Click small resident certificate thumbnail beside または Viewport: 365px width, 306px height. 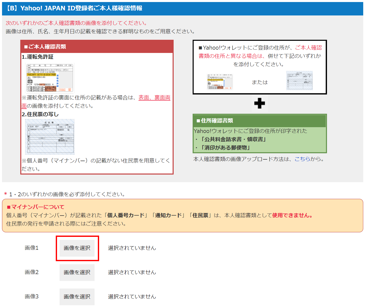tap(299, 81)
